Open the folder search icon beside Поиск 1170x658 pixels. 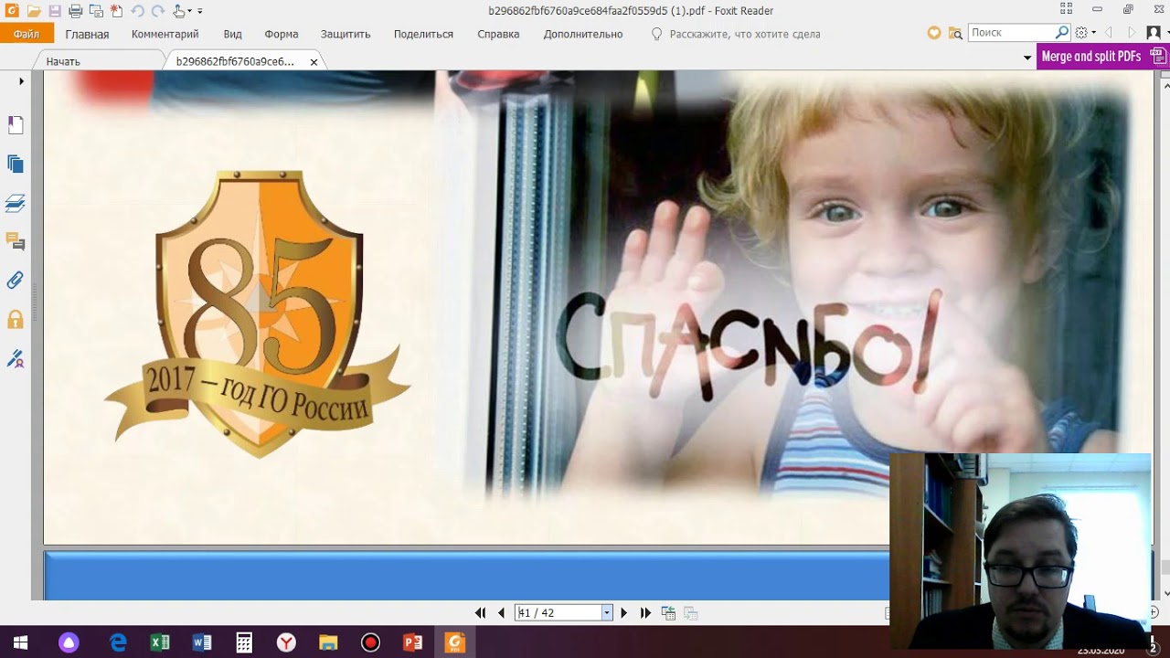[955, 33]
